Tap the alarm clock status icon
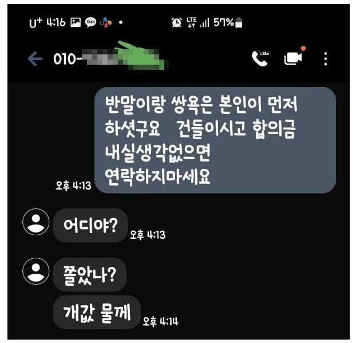 tap(177, 22)
